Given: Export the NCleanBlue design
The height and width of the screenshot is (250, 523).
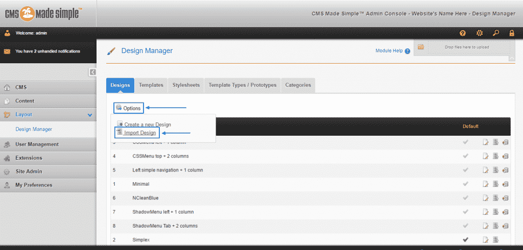Looking at the screenshot, I should 495,198.
